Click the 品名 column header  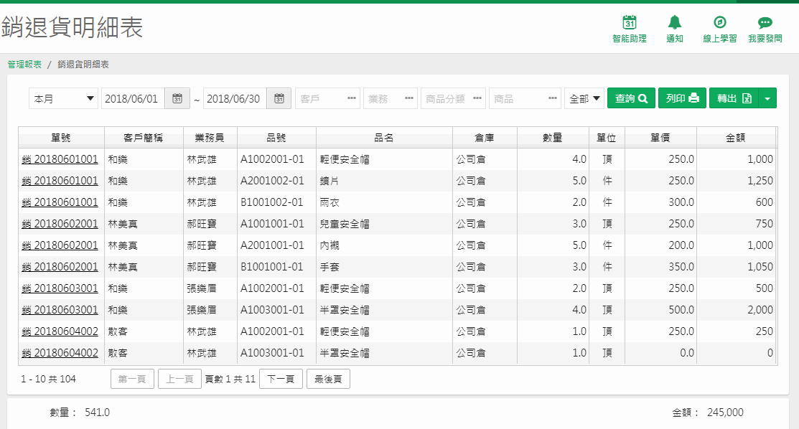pos(384,138)
